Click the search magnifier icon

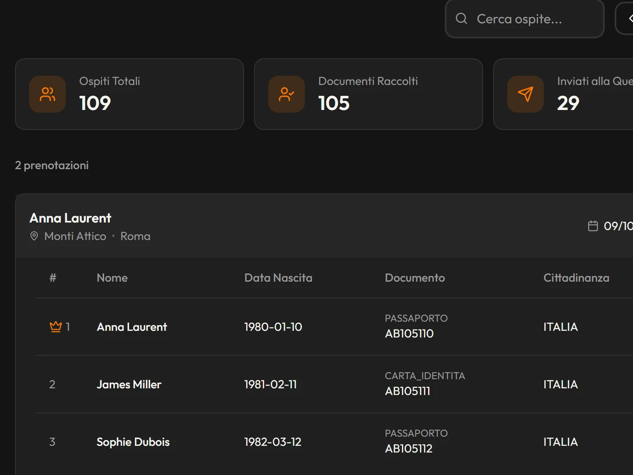(x=461, y=18)
